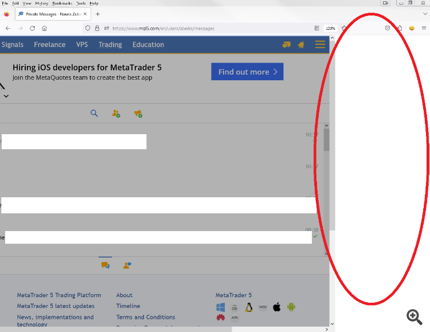Open the Firefox File menu
This screenshot has width=430, height=332.
[5, 3]
